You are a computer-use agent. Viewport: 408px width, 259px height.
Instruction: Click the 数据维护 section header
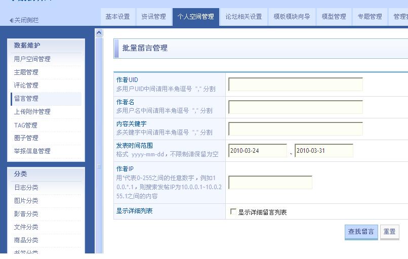point(27,46)
